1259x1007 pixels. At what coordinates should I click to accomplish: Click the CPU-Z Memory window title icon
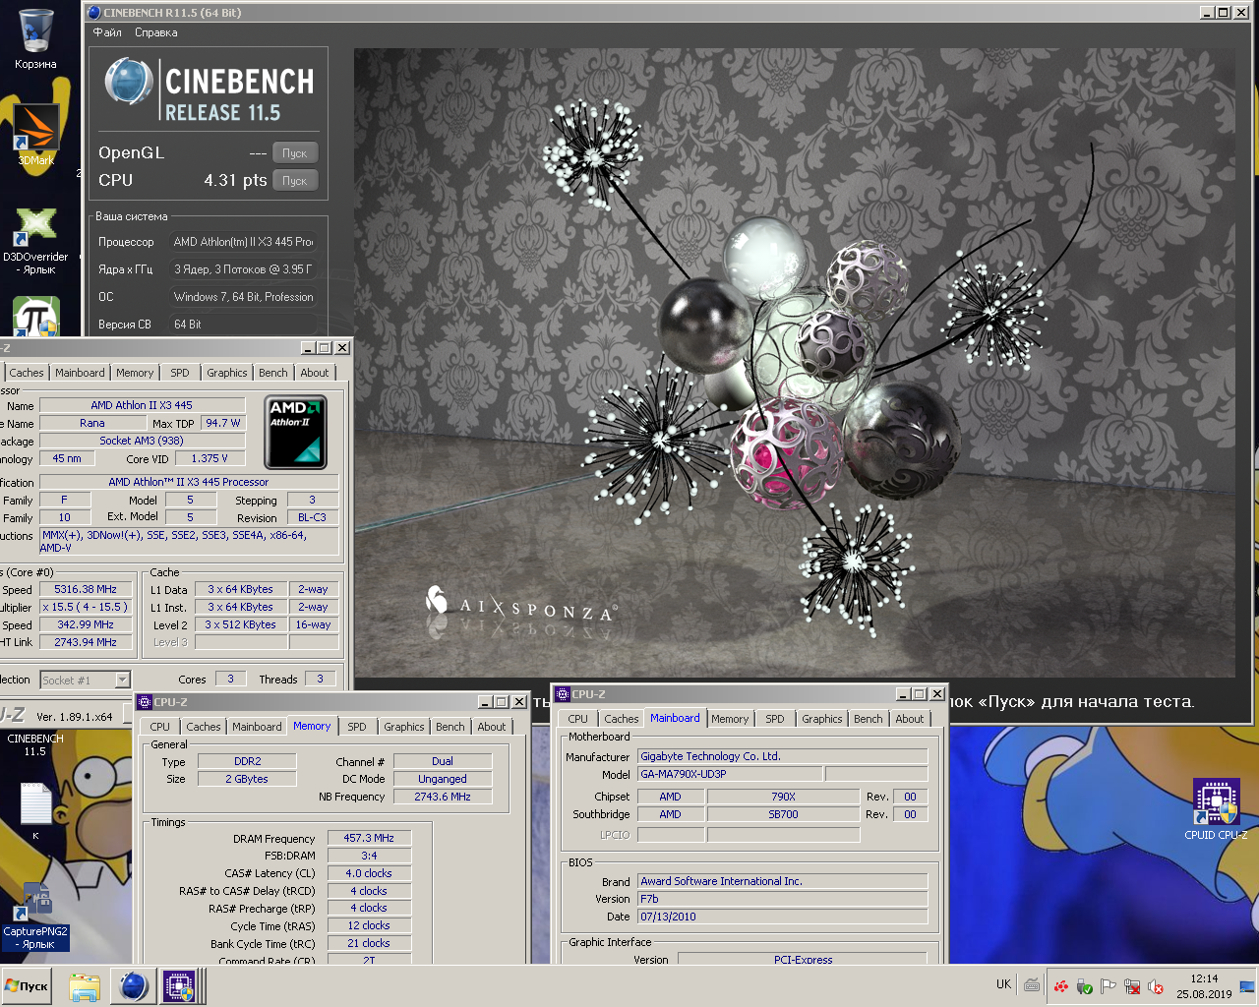[x=145, y=702]
